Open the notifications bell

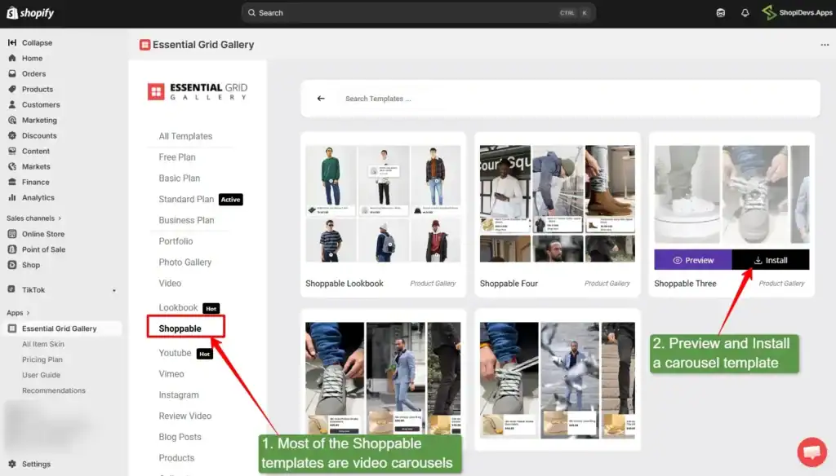(x=744, y=12)
